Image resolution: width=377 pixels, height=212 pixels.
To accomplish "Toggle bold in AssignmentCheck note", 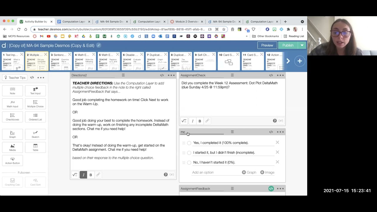I will coord(200,121).
